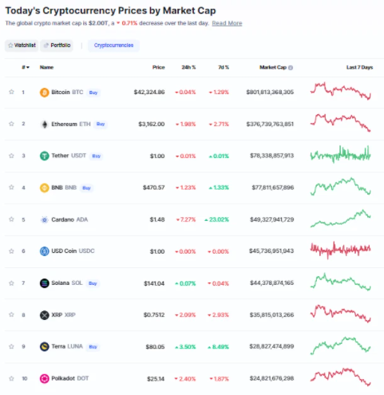This screenshot has width=384, height=395.
Task: Open the Watchlist tab
Action: (x=22, y=45)
